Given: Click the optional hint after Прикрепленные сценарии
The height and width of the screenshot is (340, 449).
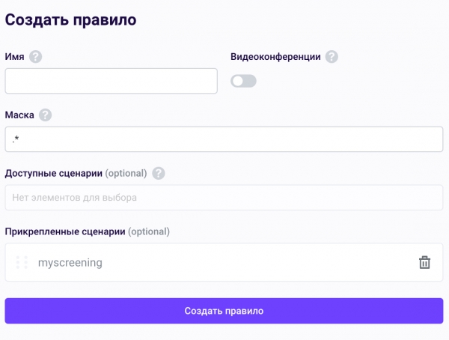Looking at the screenshot, I should [148, 231].
